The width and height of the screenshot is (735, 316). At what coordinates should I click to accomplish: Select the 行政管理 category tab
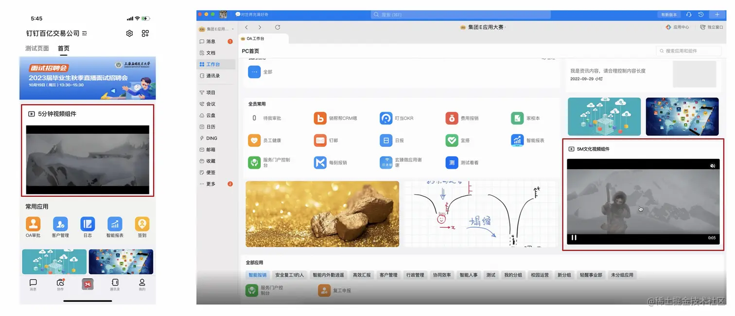[x=415, y=275]
